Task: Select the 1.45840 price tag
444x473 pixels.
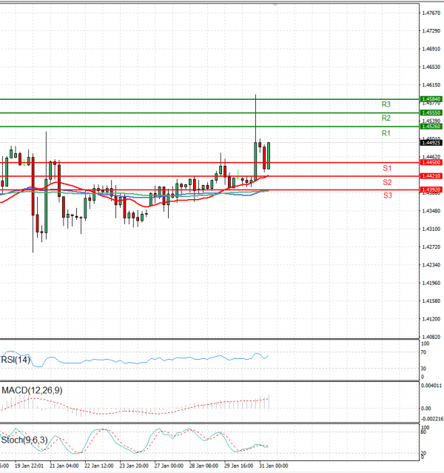Action: tap(431, 99)
